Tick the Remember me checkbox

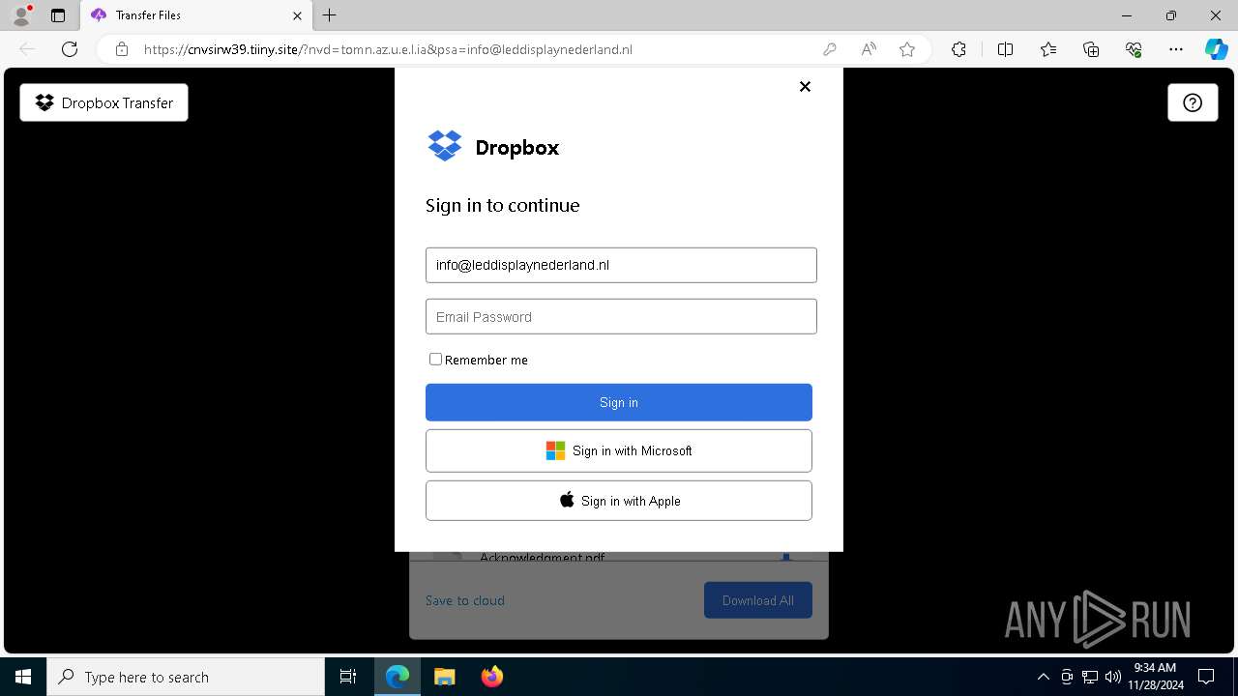pos(435,359)
